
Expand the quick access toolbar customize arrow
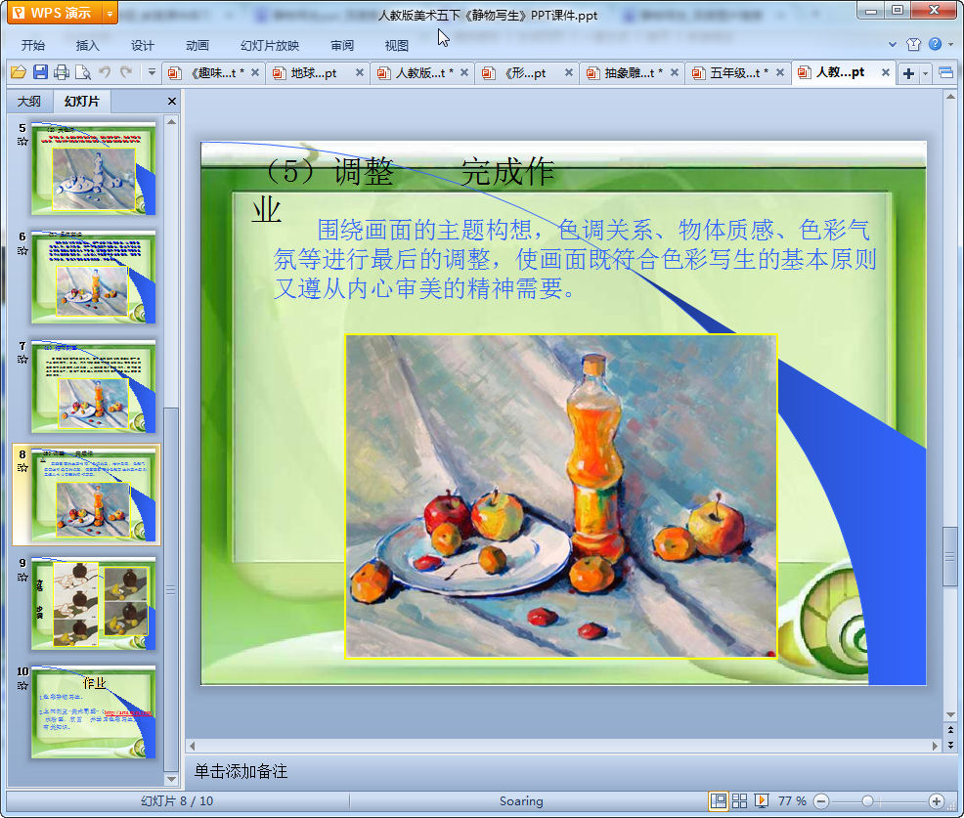point(152,72)
